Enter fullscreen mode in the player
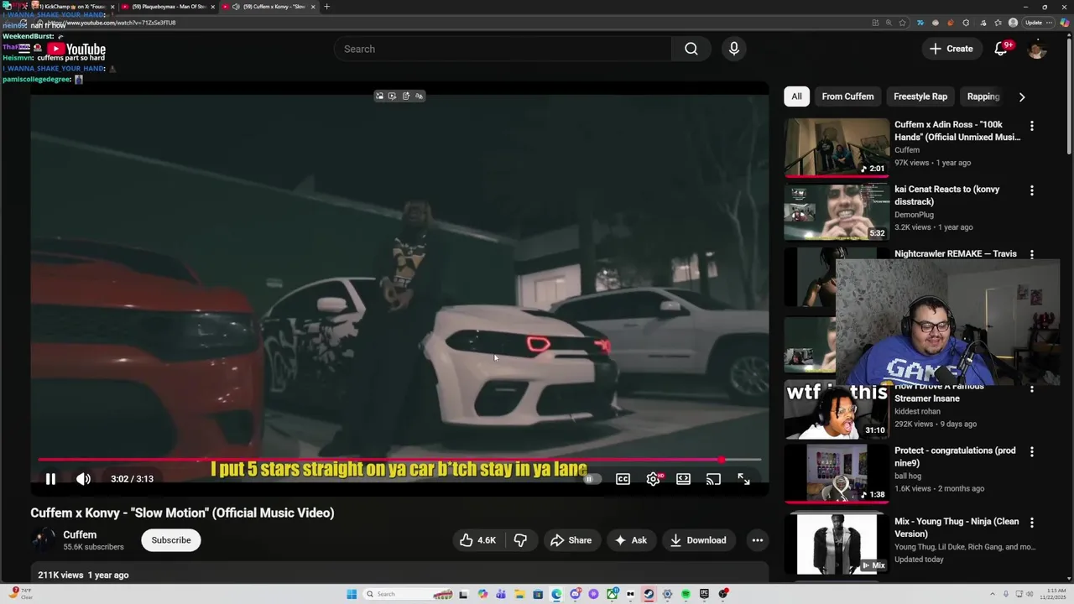 coord(743,479)
